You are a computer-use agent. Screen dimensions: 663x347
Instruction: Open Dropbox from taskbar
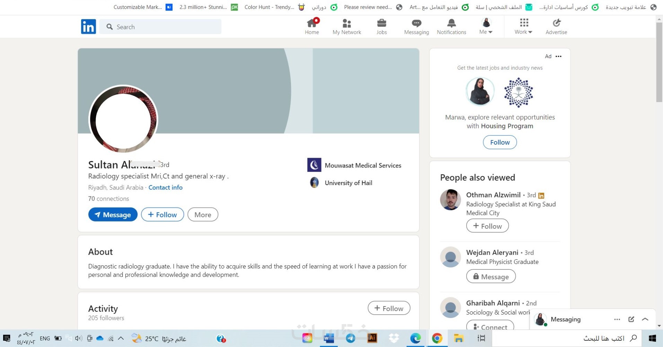tap(394, 338)
